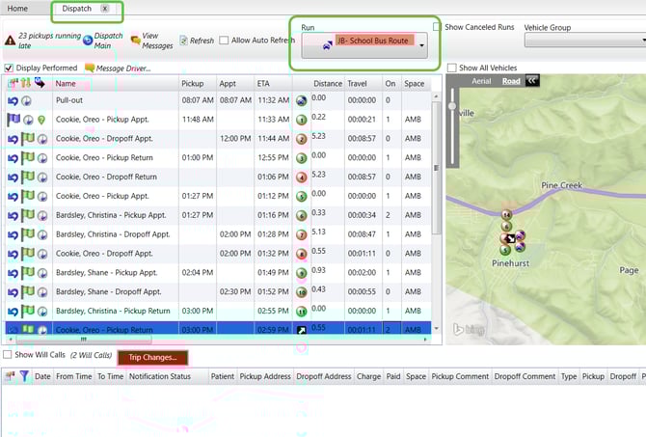Check the Show Canceled Runs checkbox
Viewport: 646px width, 437px height.
point(439,27)
